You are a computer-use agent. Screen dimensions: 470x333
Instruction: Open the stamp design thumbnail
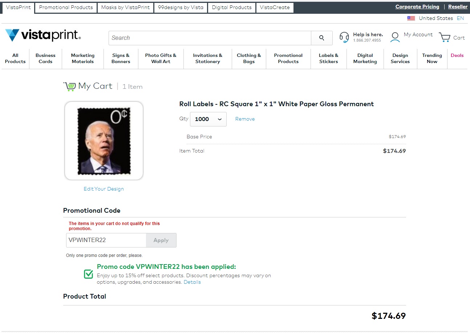(x=104, y=141)
